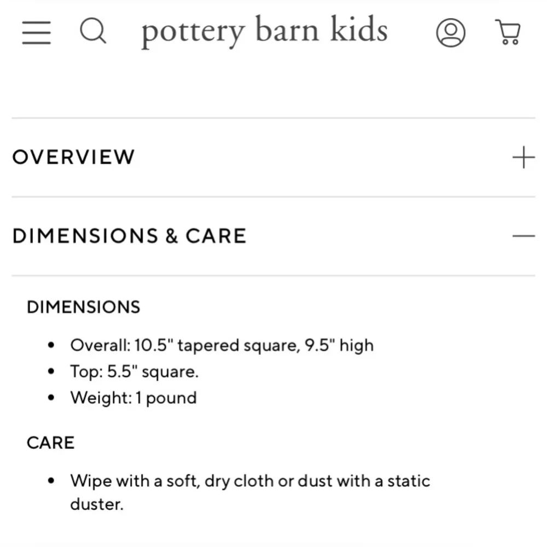The height and width of the screenshot is (547, 547).
Task: Collapse DIMENSIONS & CARE with the minus
Action: click(x=524, y=236)
